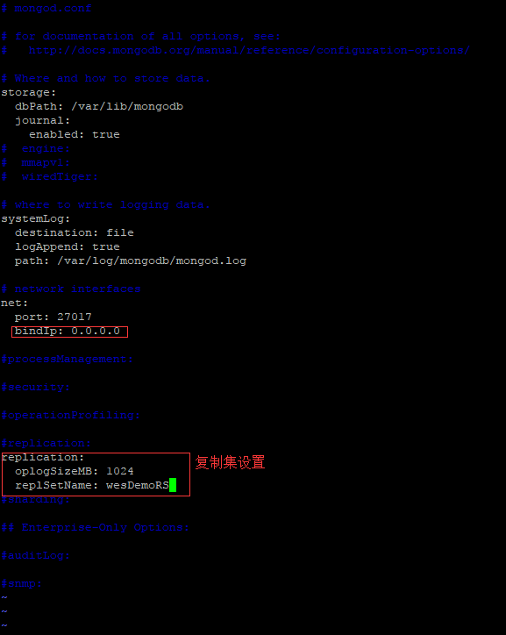Viewport: 506px width, 635px height.
Task: Click the '## Enterprise-Only Options:' comment
Action: pyautogui.click(x=95, y=527)
